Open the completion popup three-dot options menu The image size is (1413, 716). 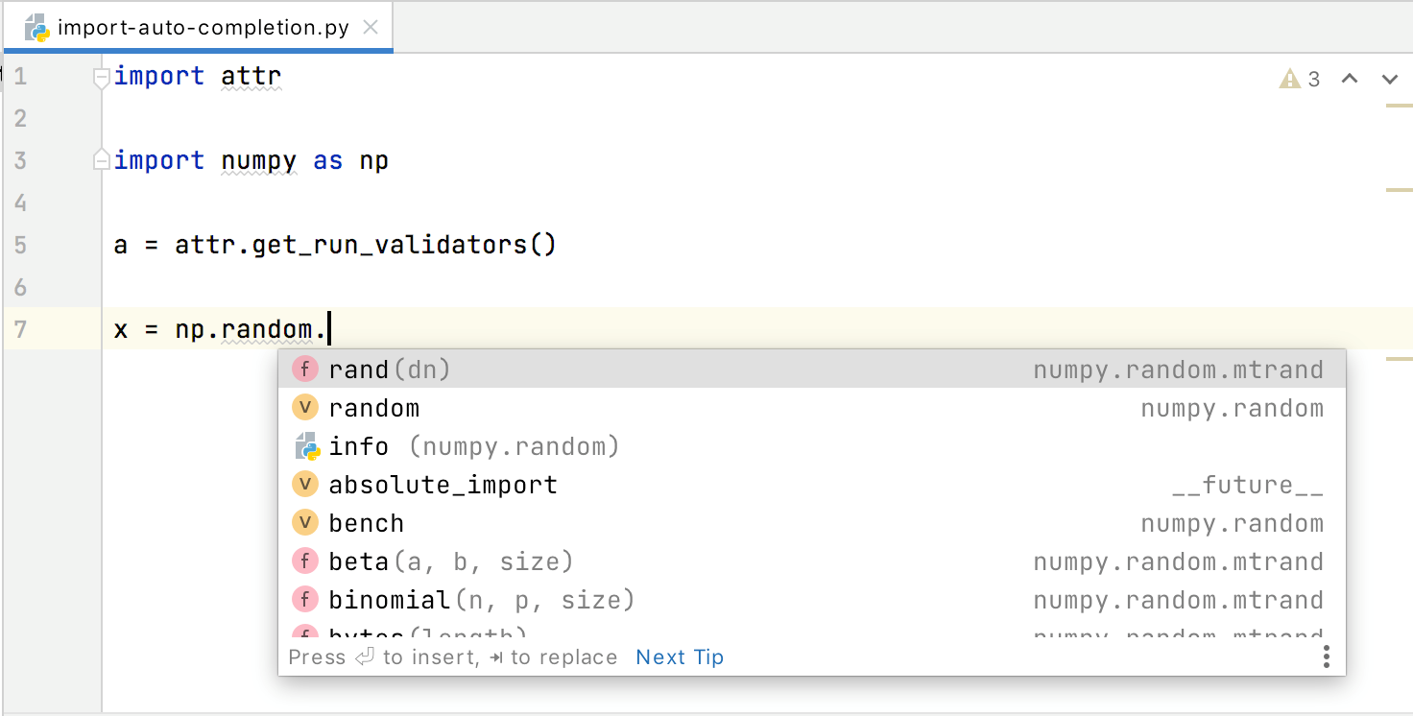[x=1326, y=656]
